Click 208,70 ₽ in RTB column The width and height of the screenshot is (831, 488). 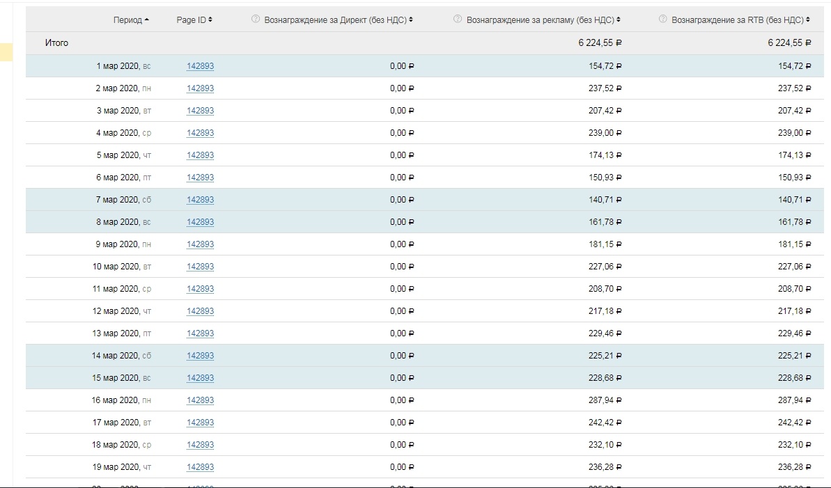point(795,289)
